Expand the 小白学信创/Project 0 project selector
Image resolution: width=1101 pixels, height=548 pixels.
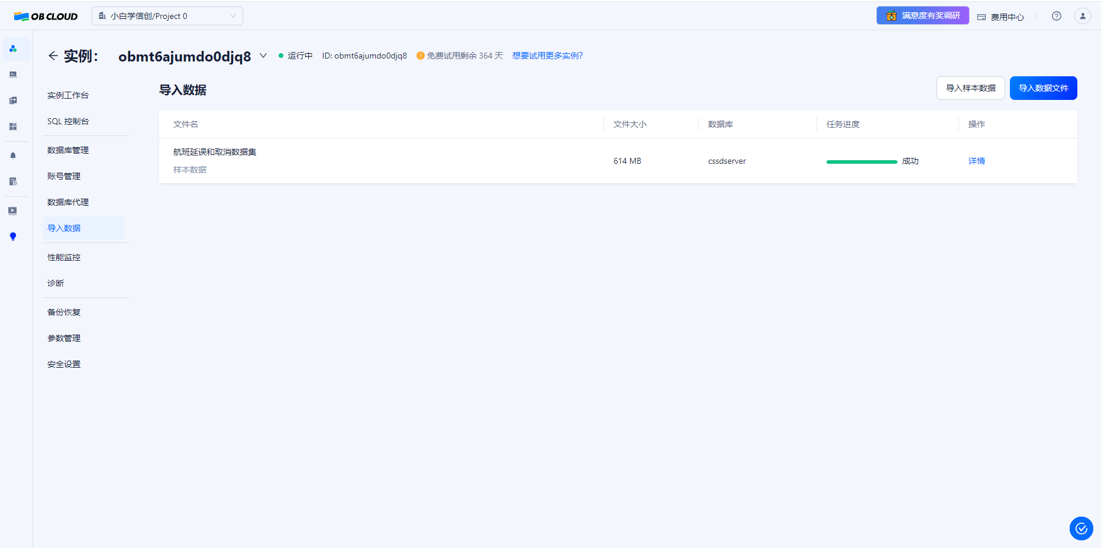167,16
